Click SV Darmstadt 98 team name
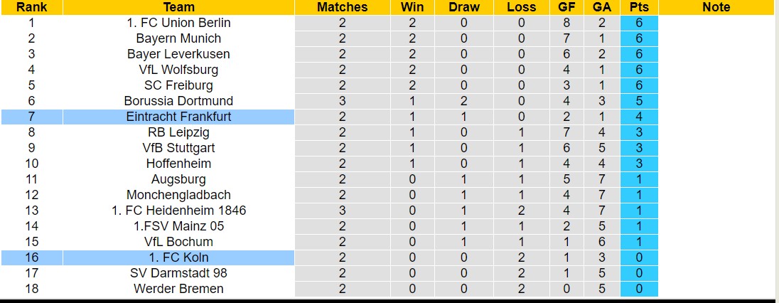This screenshot has width=779, height=303. (x=178, y=273)
